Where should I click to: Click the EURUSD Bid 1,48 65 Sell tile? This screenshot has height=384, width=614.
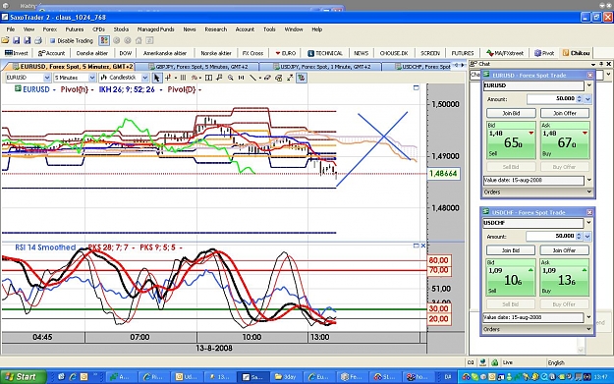511,139
